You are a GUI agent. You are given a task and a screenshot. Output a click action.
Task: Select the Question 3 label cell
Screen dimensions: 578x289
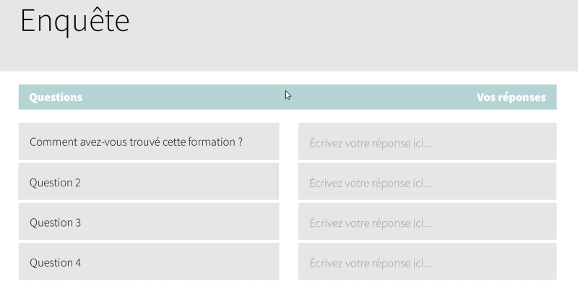point(149,221)
